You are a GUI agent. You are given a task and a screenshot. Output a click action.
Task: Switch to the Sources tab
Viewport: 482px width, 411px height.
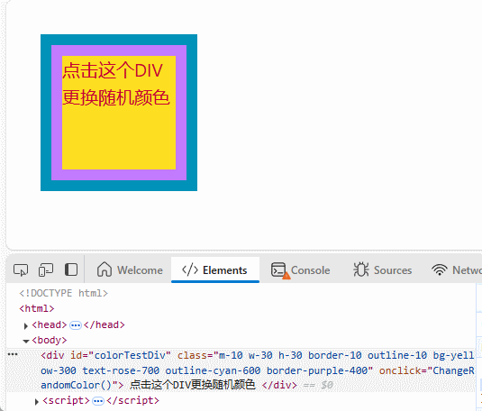(x=382, y=269)
